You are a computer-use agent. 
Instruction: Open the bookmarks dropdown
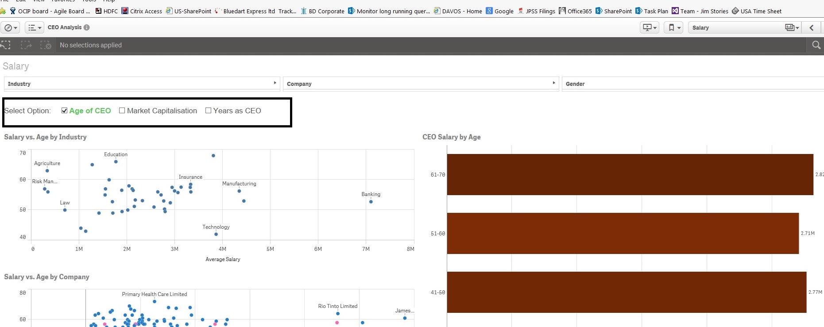pos(673,27)
